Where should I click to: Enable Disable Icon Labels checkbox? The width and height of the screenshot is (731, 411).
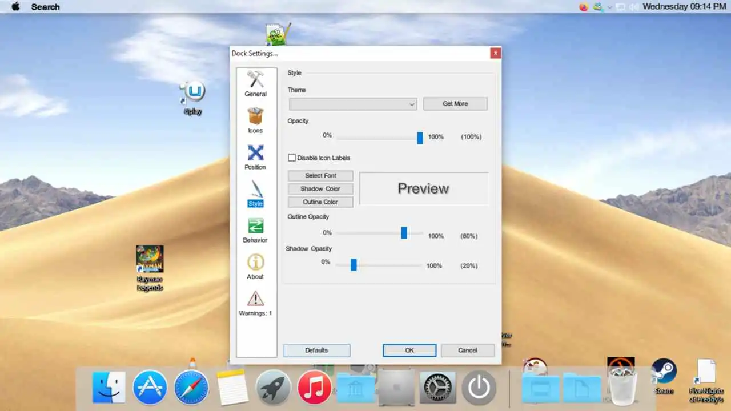coord(292,158)
